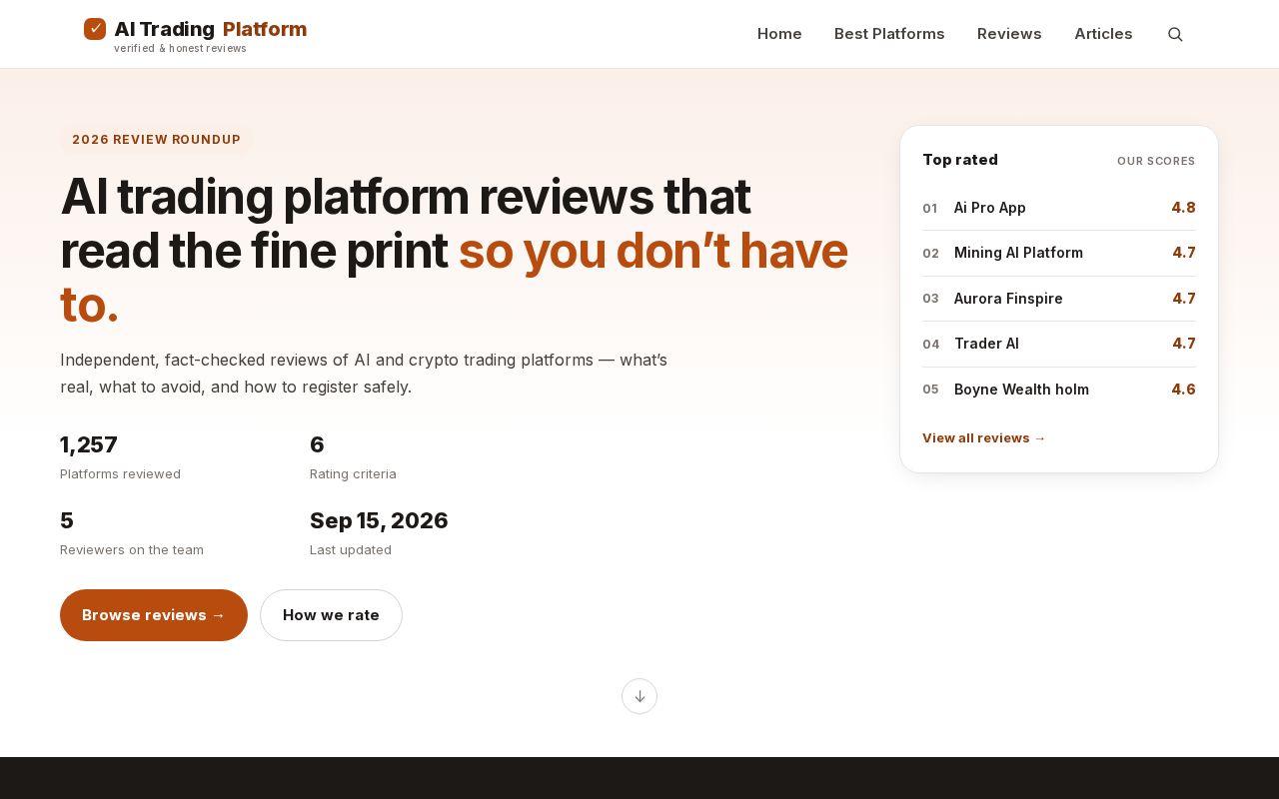
Task: Open the Best Platforms menu
Action: click(889, 34)
